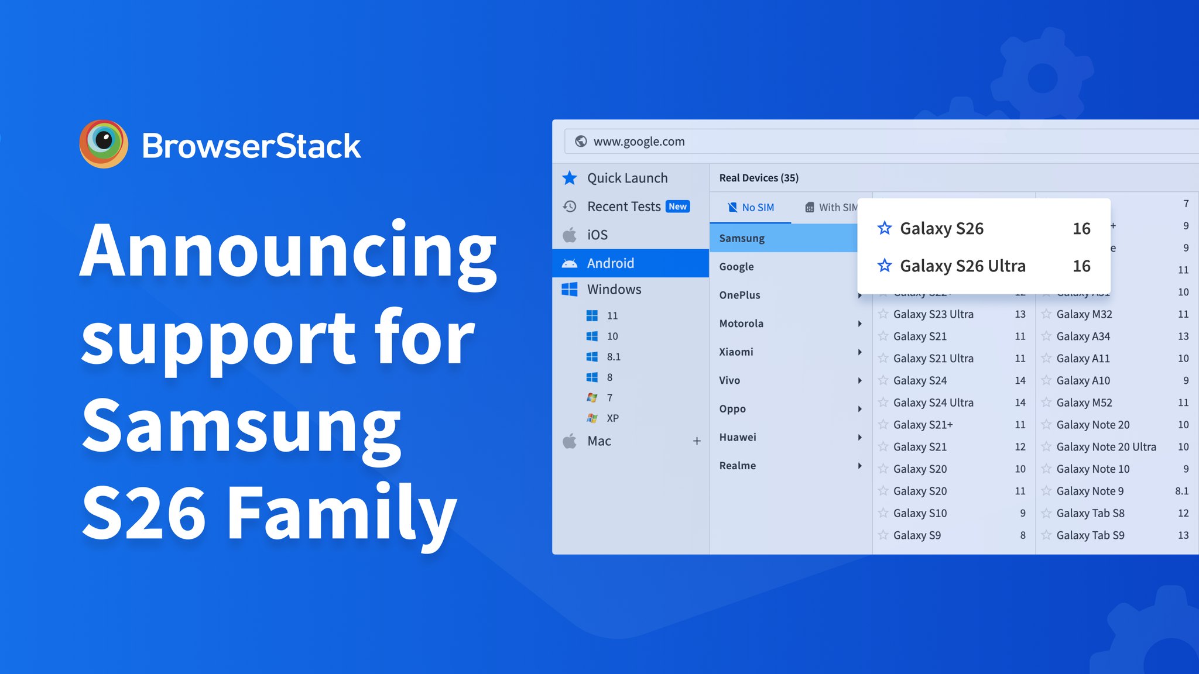Expand the Xiaomi brand arrow
Viewport: 1199px width, 674px height.
point(859,352)
